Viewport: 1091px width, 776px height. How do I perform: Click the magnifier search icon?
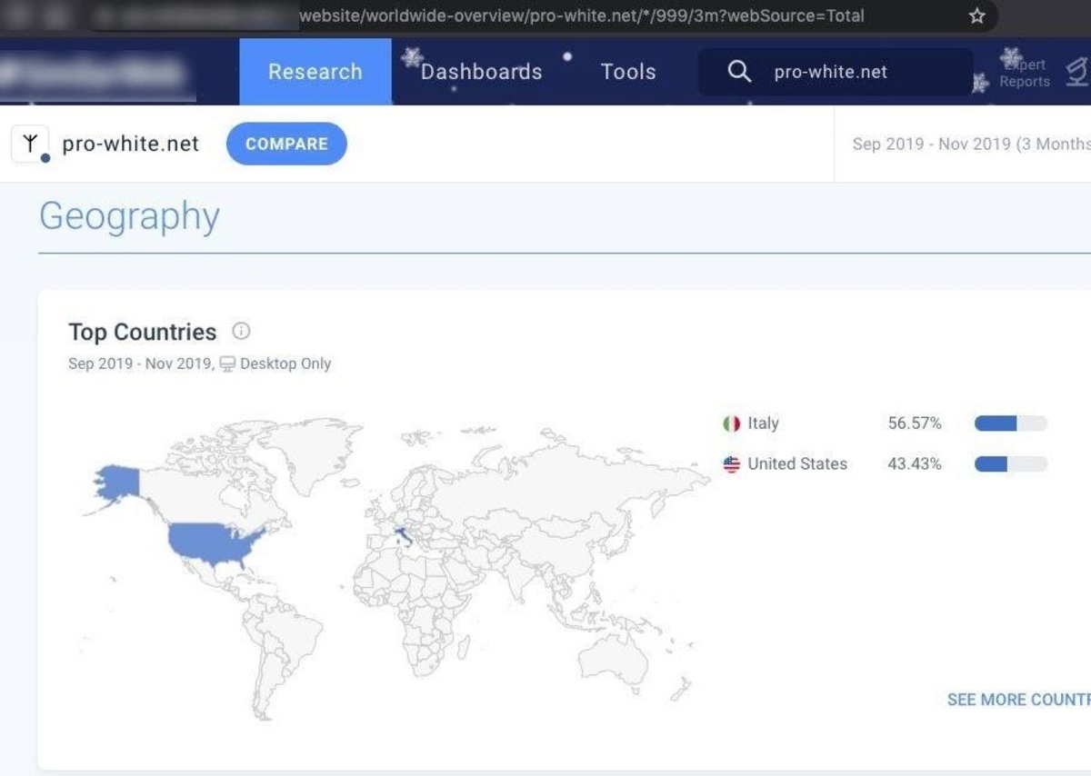(740, 72)
